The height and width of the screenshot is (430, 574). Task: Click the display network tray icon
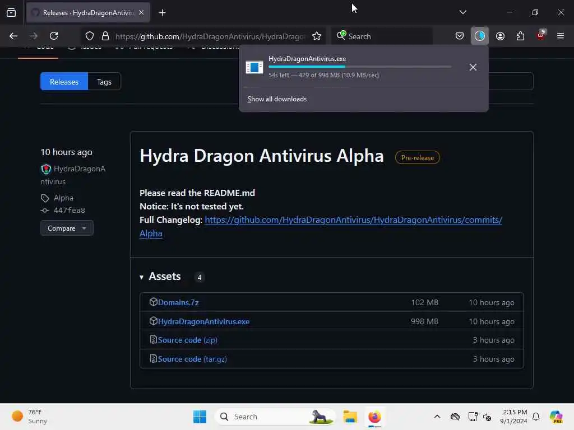click(x=473, y=417)
